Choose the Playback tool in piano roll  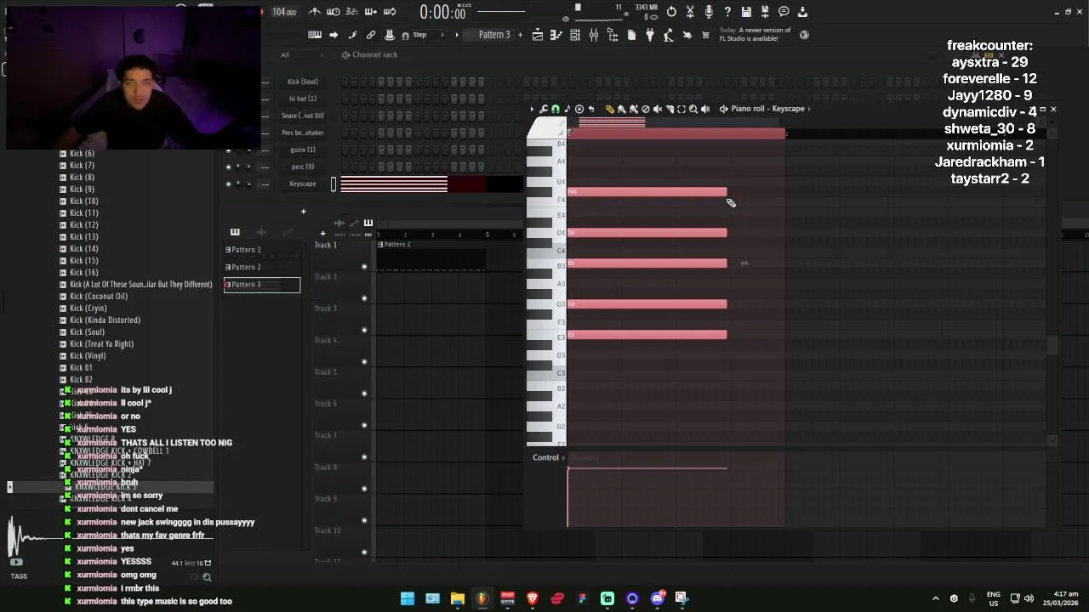point(705,109)
